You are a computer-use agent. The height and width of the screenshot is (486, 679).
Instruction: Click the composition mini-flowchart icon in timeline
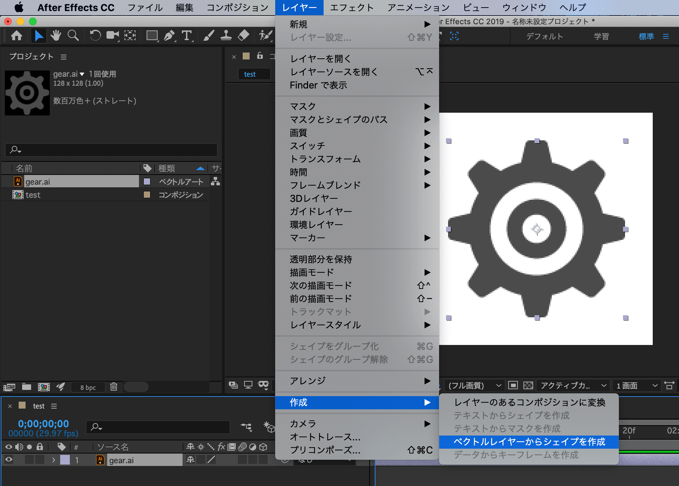pyautogui.click(x=247, y=427)
